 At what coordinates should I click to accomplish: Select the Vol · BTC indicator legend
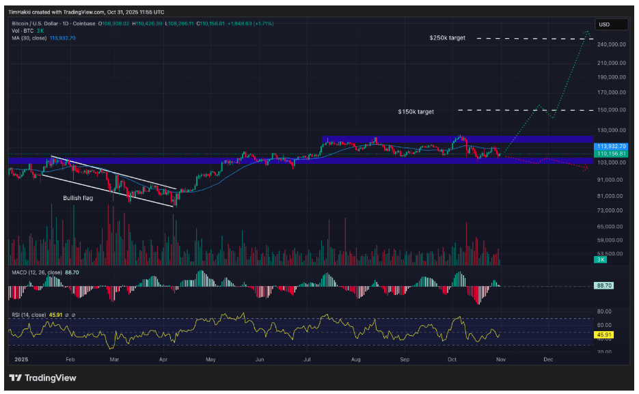(28, 31)
